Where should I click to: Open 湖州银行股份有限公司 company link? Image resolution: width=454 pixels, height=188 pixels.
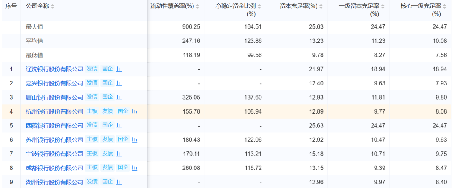54,182
